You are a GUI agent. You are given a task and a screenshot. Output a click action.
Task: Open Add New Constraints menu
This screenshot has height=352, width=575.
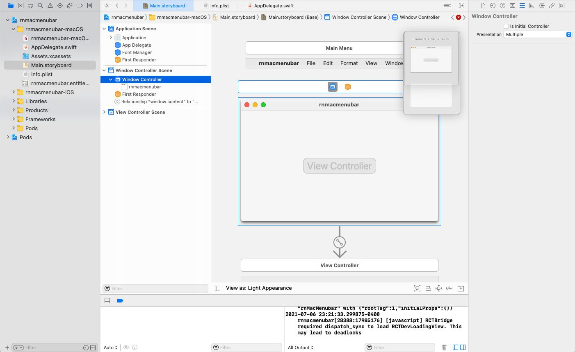438,288
